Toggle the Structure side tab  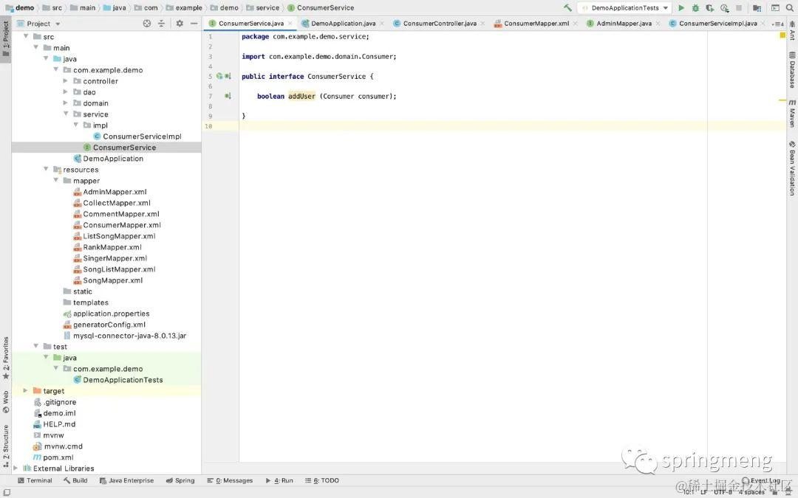[x=6, y=445]
